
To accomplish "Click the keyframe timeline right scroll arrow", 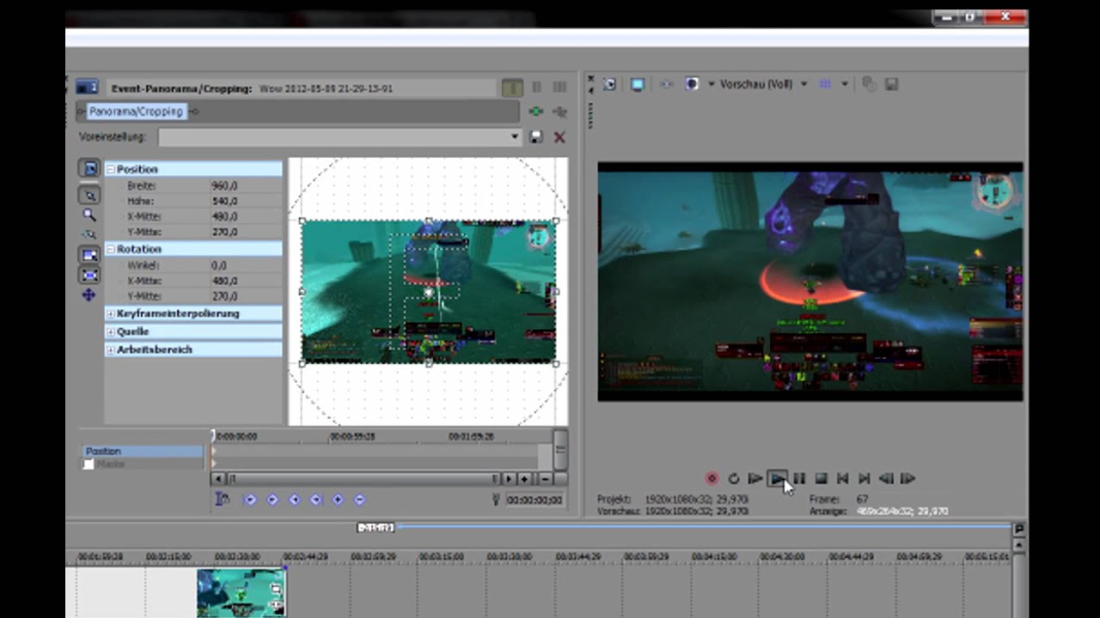I will [509, 479].
